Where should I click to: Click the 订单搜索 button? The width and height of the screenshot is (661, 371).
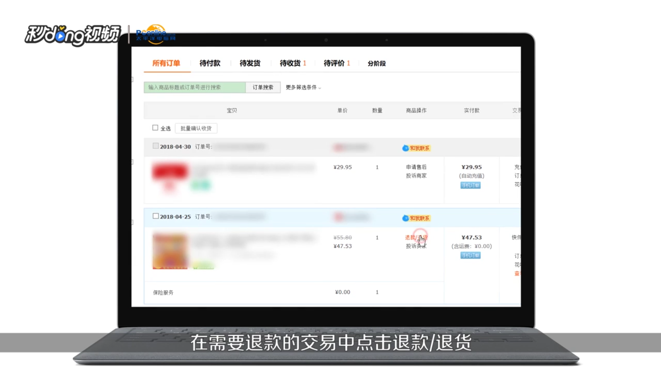[x=263, y=87]
